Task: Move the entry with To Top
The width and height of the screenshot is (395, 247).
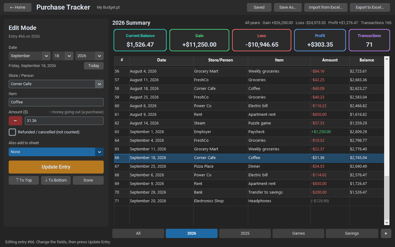Action: tap(24, 180)
